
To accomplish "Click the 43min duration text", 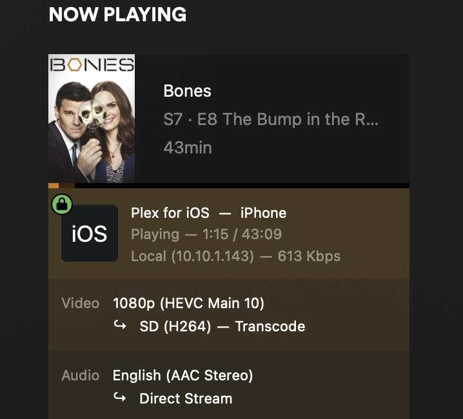I will click(x=188, y=148).
